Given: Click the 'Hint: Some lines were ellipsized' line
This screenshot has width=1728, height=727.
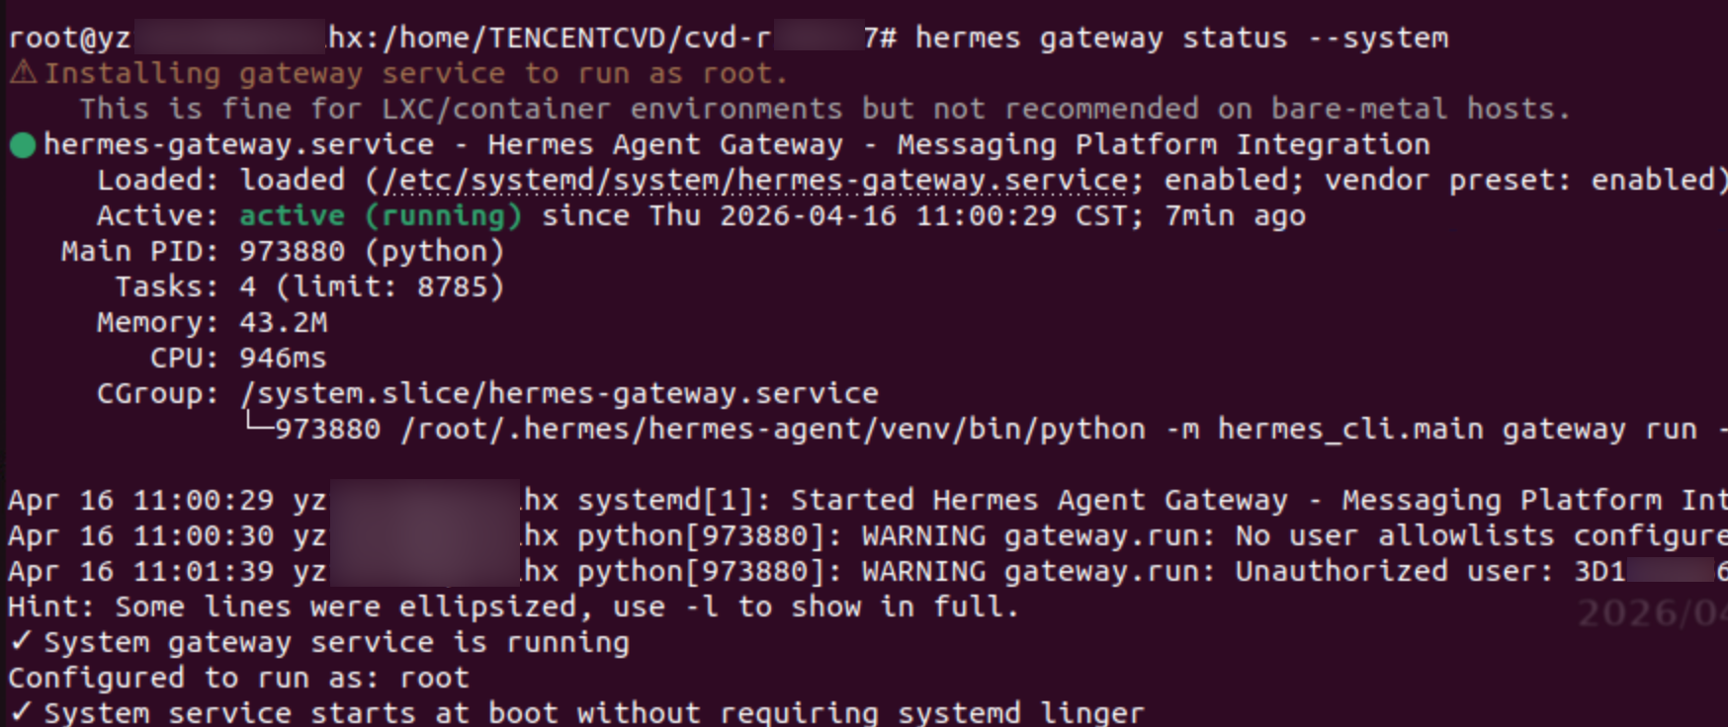Looking at the screenshot, I should click(512, 606).
